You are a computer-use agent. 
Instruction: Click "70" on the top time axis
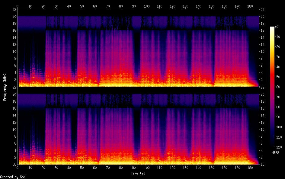pos(108,6)
